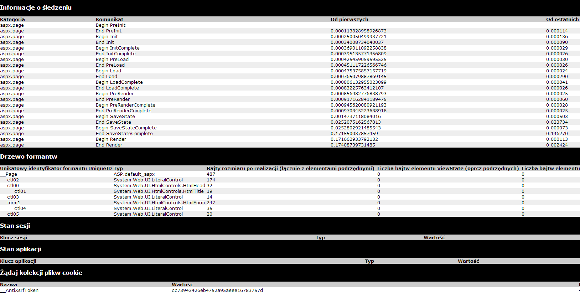Image resolution: width=580 pixels, height=293 pixels.
Task: Select the cookie value cc73943426eb4752a95aeee16783757d
Action: 217,291
